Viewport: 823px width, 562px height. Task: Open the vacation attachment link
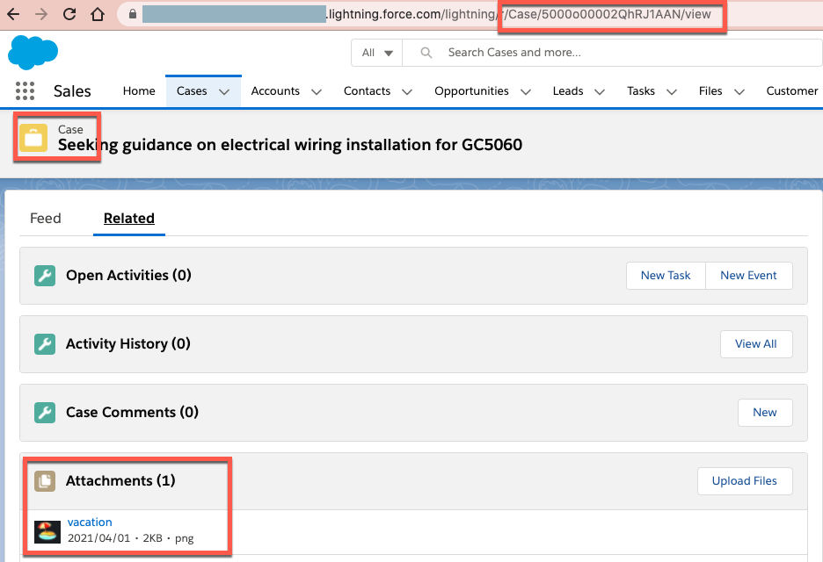(x=90, y=522)
